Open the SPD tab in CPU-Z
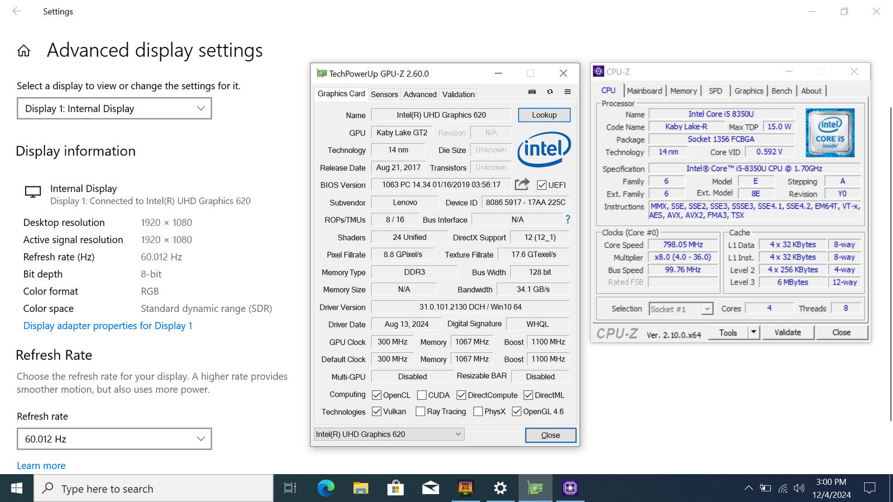The width and height of the screenshot is (893, 502). [x=715, y=91]
